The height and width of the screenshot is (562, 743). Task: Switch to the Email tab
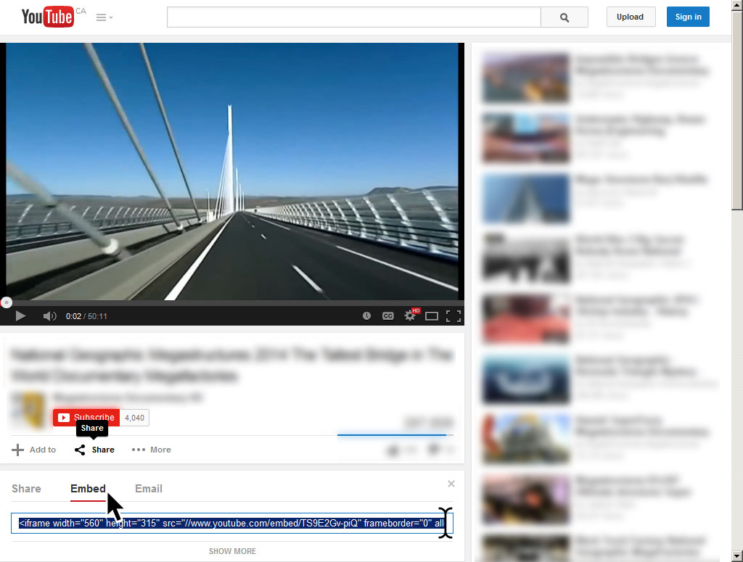(x=149, y=489)
